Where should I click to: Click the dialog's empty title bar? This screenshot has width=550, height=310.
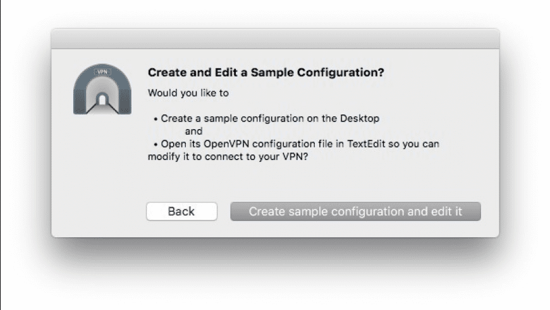pos(275,38)
